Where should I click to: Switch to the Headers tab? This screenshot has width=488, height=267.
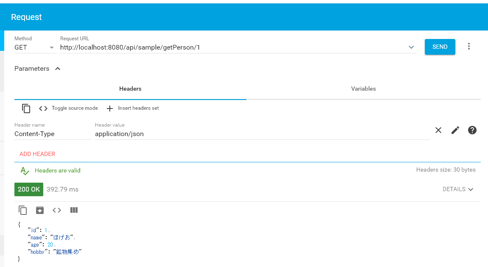click(x=130, y=89)
